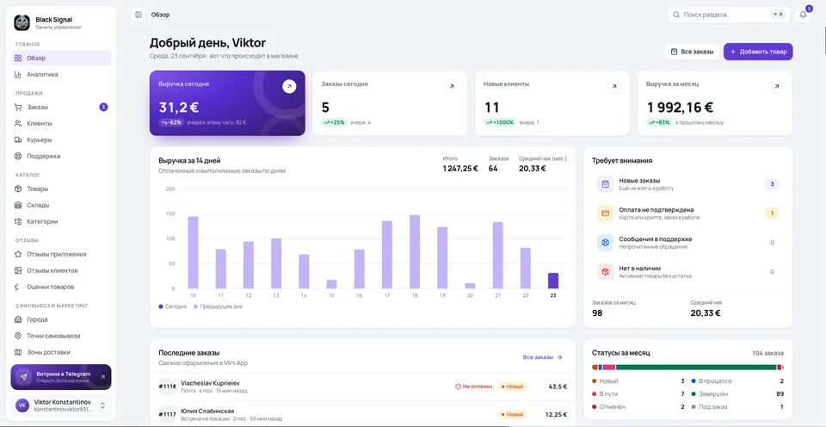This screenshot has height=427, width=826.
Task: Expand the Viktor Konstantinov account switcher
Action: pos(60,405)
